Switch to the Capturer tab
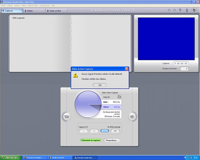 coord(12,11)
